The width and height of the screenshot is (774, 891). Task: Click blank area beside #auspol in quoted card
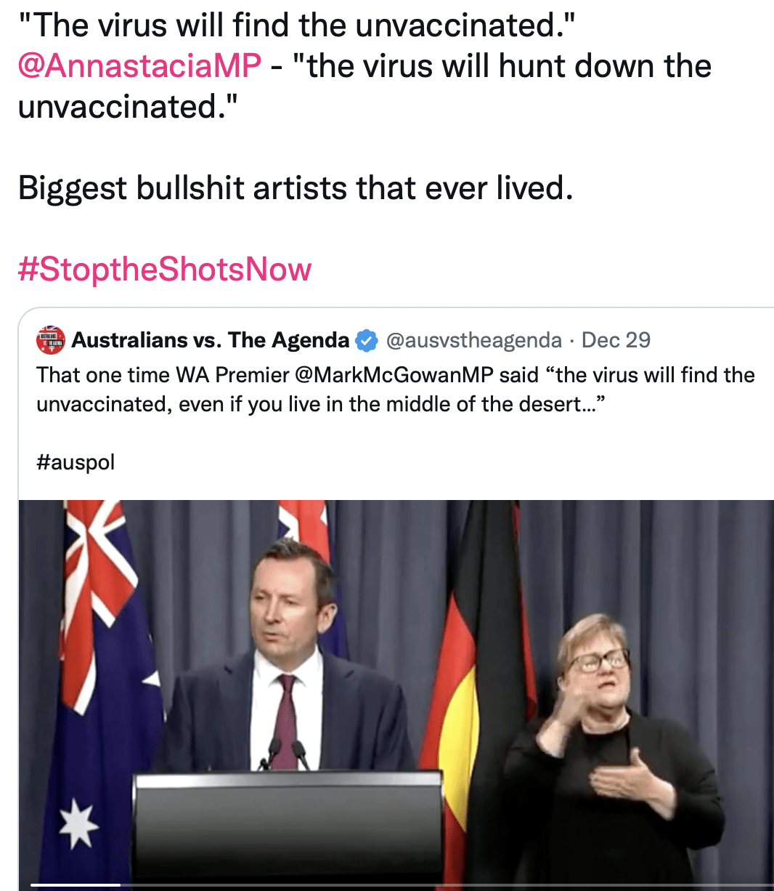[436, 462]
